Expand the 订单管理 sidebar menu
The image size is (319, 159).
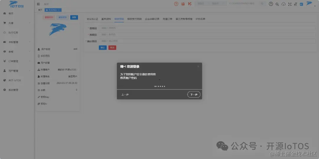[17, 61]
